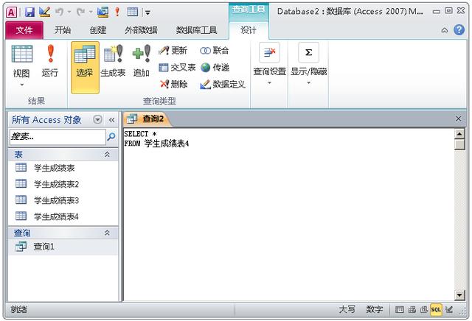Switch to the 外部数据 ribbon tab
Image resolution: width=472 pixels, height=321 pixels.
(x=141, y=30)
